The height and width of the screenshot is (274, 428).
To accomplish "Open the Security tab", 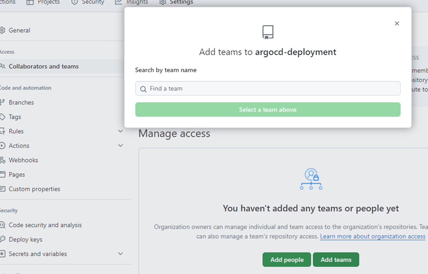I will click(x=88, y=2).
